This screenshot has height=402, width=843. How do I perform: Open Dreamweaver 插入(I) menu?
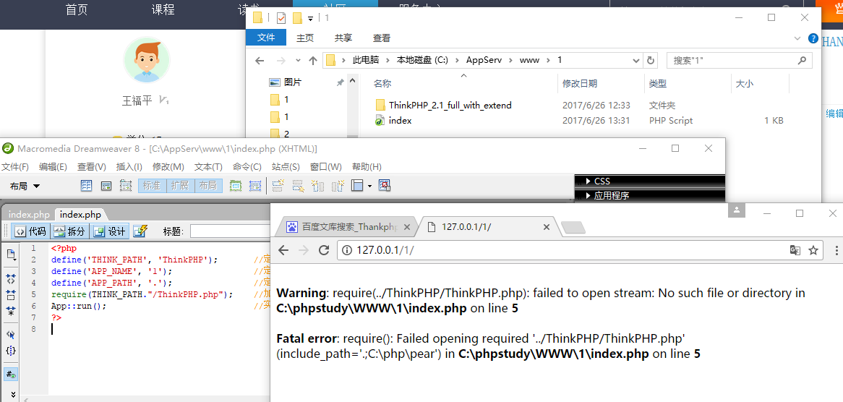[129, 167]
